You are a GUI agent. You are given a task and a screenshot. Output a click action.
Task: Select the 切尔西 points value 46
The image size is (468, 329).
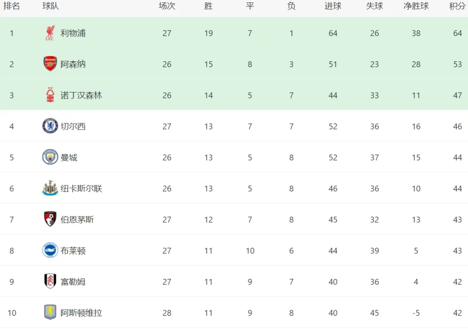coord(458,127)
